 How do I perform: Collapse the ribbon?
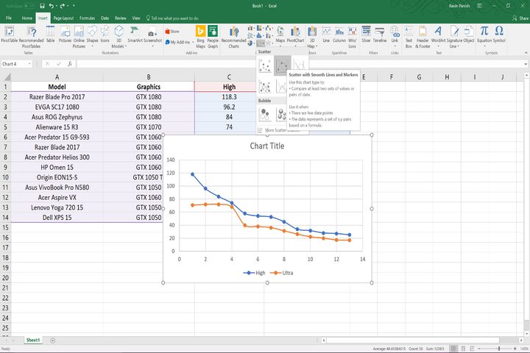pos(526,53)
